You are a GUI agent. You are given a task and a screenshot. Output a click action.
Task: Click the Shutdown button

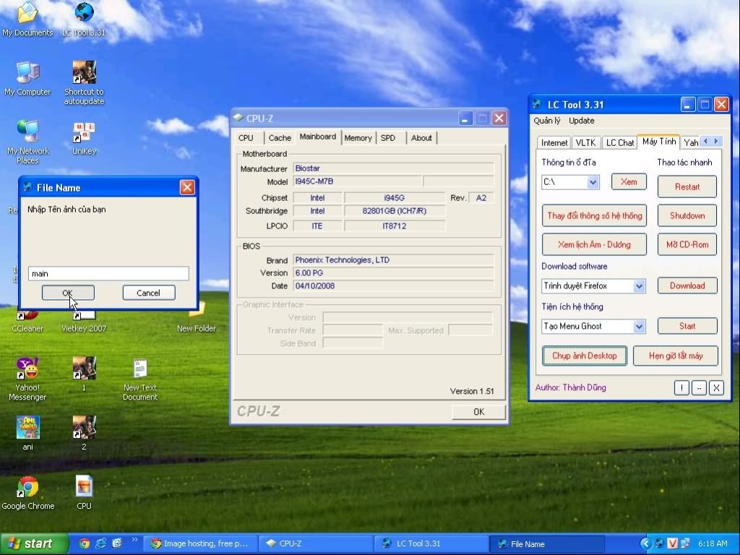tap(687, 215)
